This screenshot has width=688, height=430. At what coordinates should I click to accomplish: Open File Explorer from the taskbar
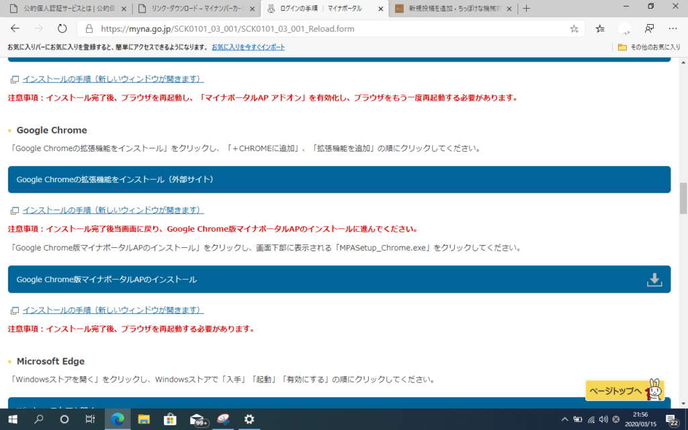[x=144, y=419]
